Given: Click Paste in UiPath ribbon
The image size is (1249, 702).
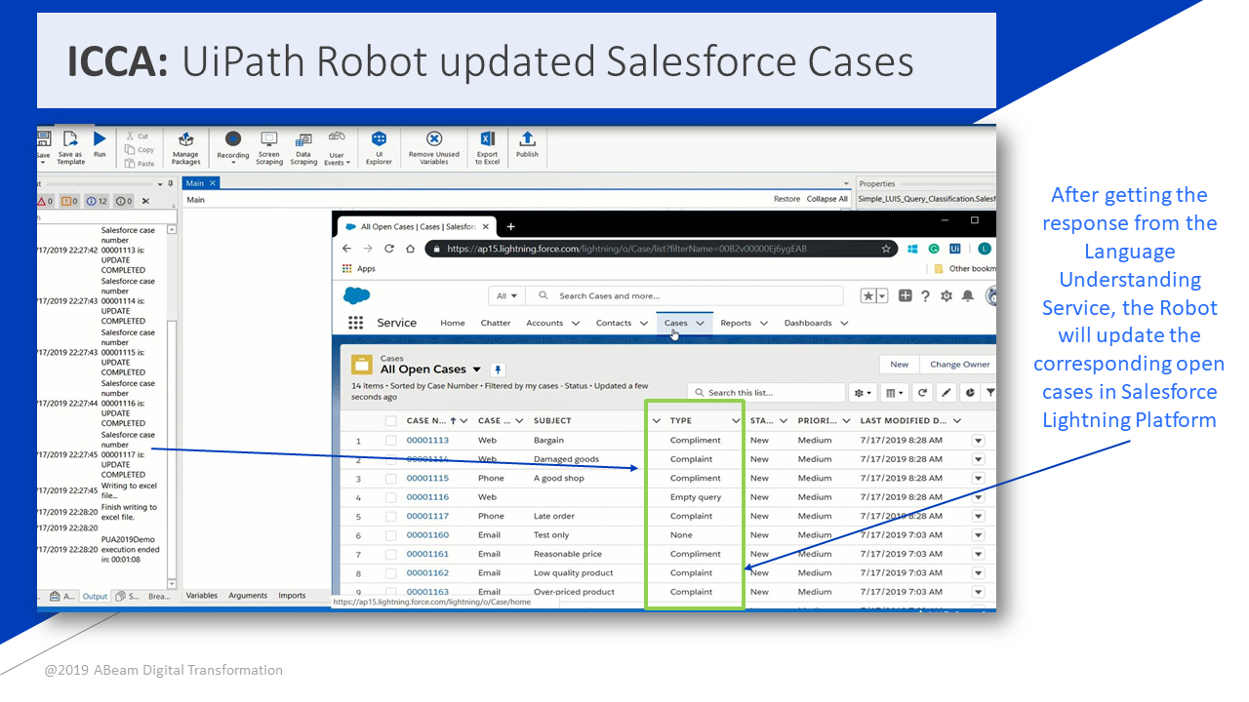Looking at the screenshot, I should [x=140, y=164].
